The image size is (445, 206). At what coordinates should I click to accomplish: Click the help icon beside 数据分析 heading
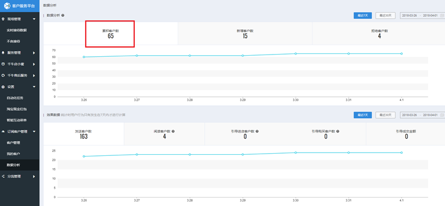[x=63, y=16]
